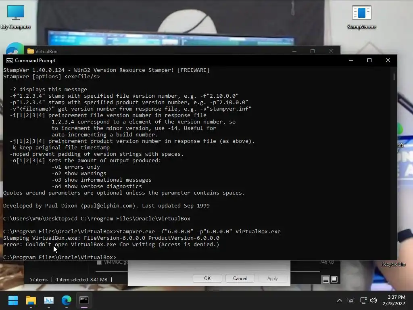
Task: Click the "-o1 errors only" line
Action: point(76,167)
